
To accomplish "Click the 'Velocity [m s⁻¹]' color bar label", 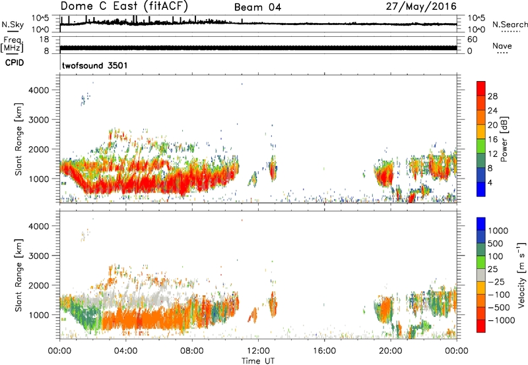I will click(x=521, y=275).
